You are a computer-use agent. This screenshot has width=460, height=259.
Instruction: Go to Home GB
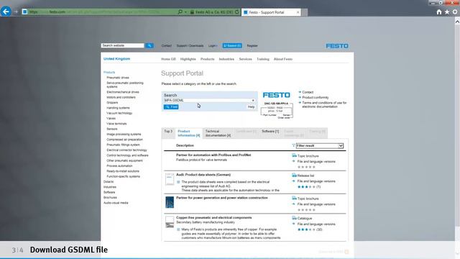point(168,59)
